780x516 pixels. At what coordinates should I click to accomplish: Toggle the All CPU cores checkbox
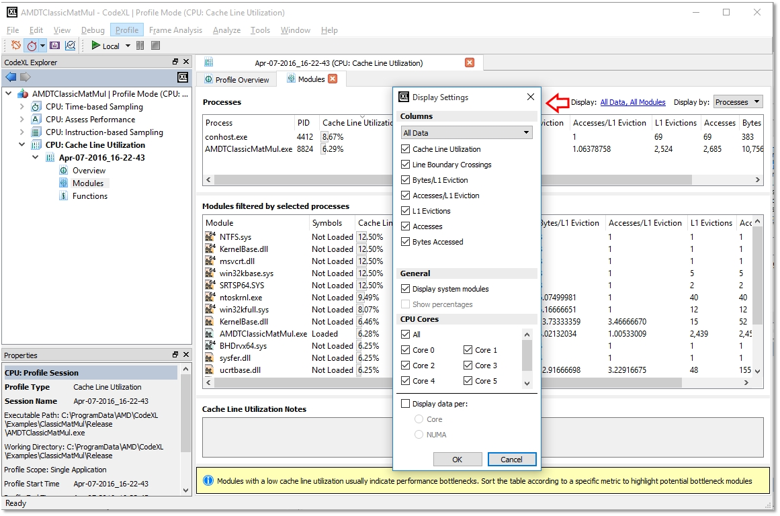tap(405, 335)
